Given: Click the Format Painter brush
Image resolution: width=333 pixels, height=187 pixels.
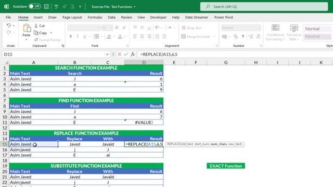Looking at the screenshot, I should (36, 40).
